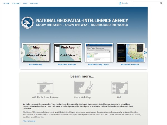Click the NGA Public Products link

click(x=130, y=64)
